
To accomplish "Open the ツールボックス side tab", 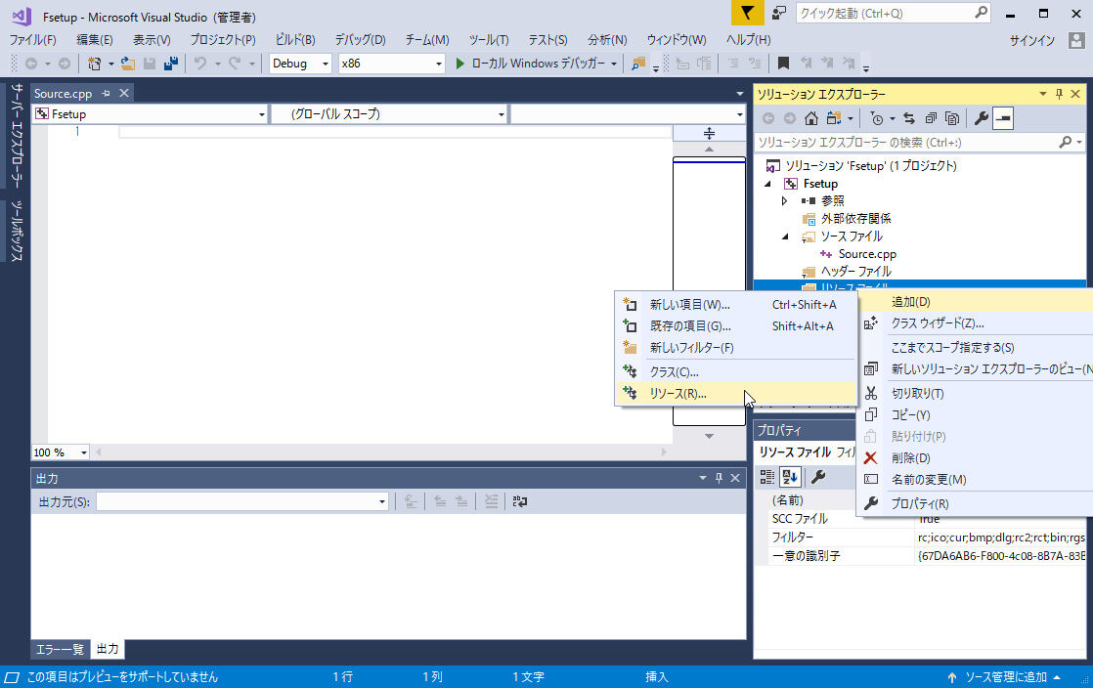I will point(17,232).
